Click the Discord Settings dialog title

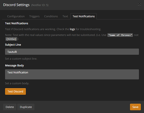coord(16,5)
